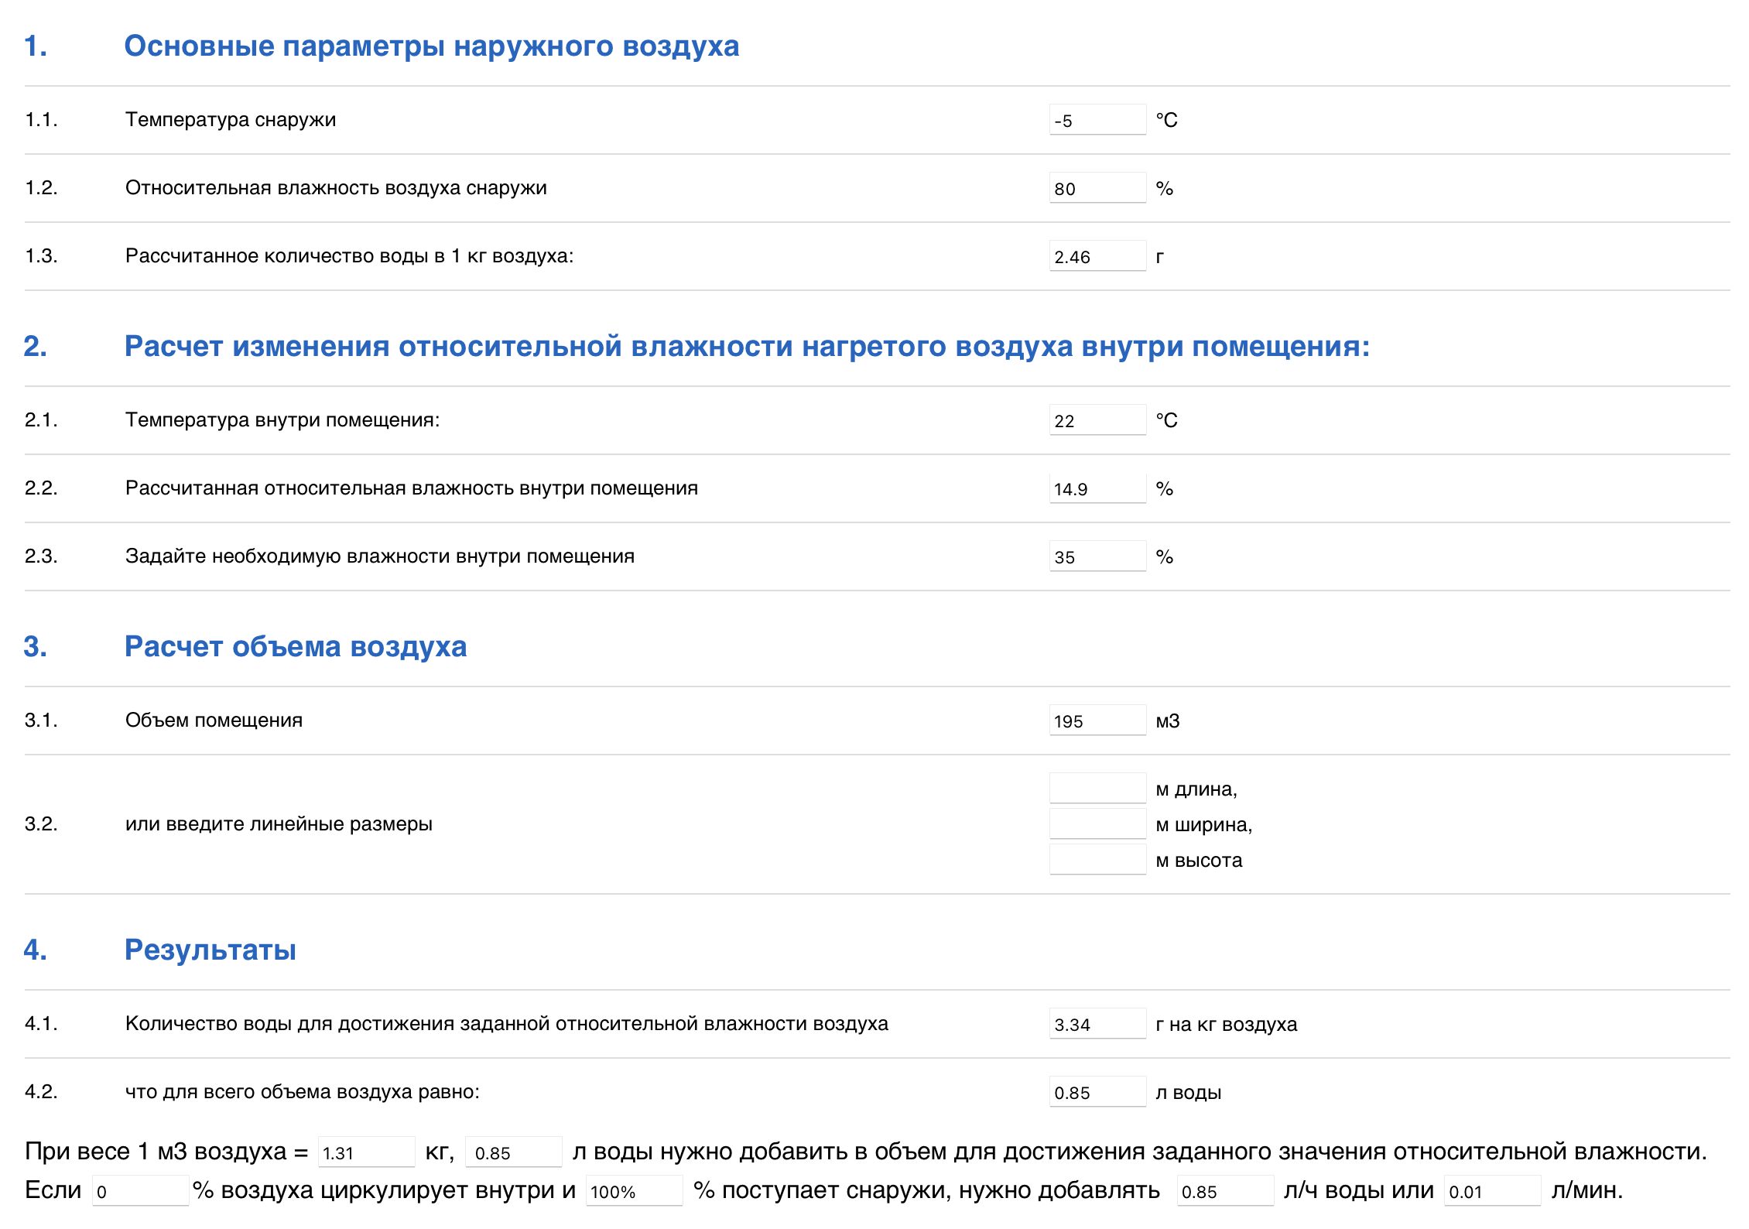Click the room length input field
The width and height of the screenshot is (1749, 1229).
coord(1097,788)
